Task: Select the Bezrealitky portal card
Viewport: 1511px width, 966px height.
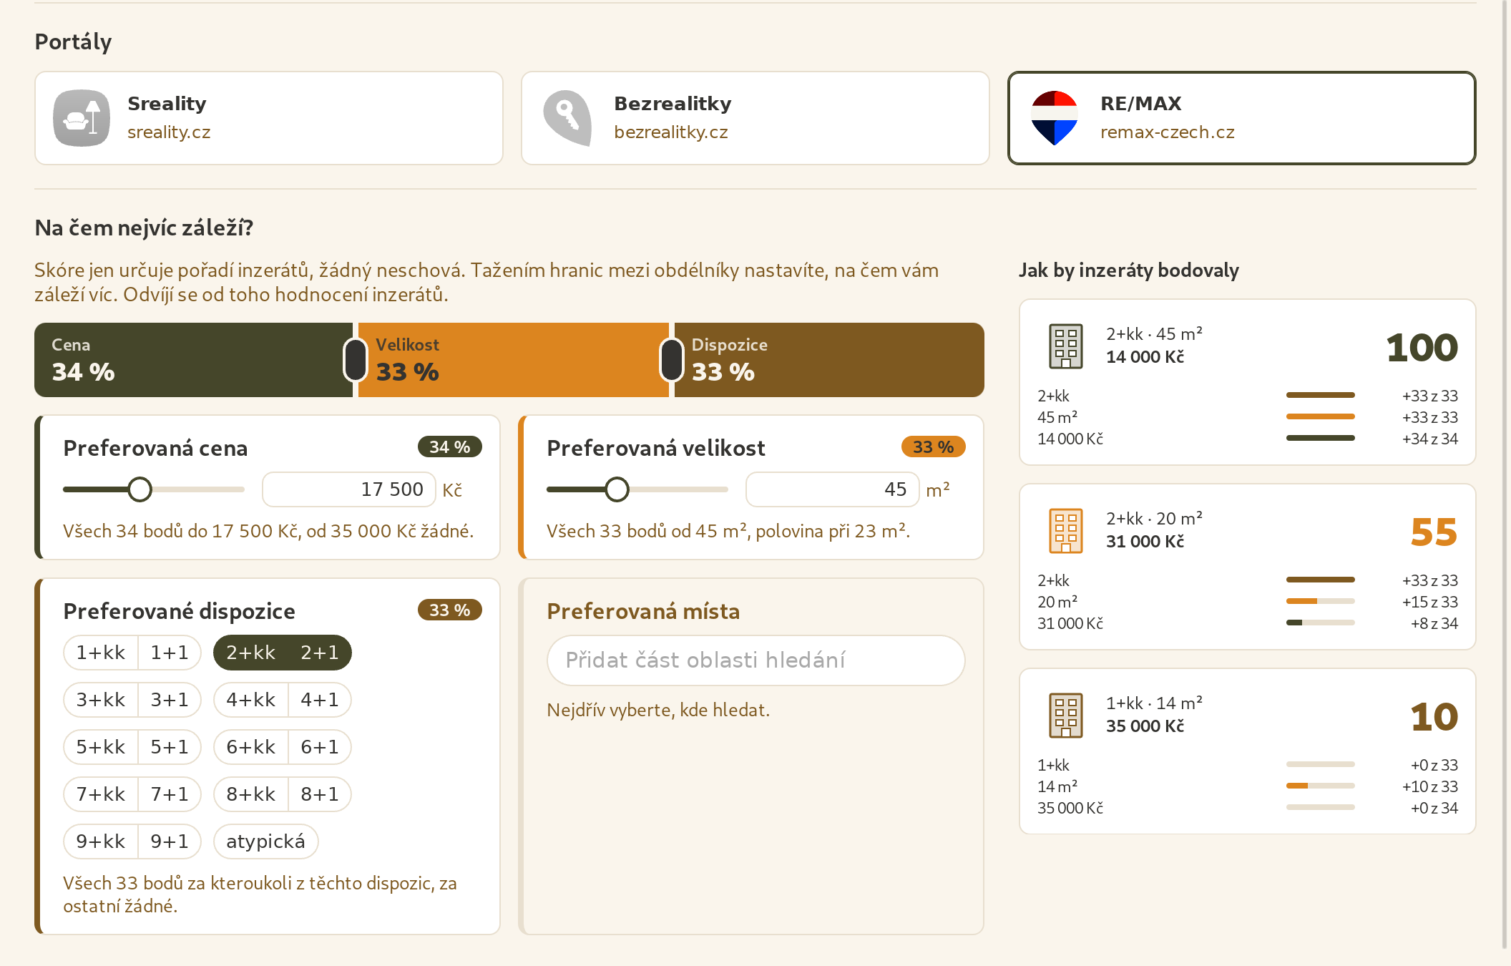Action: (x=755, y=118)
